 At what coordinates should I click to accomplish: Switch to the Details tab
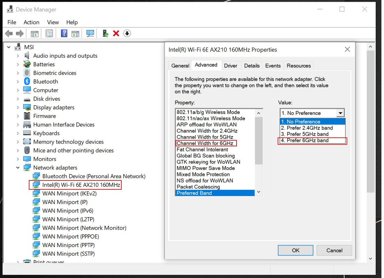tap(252, 66)
